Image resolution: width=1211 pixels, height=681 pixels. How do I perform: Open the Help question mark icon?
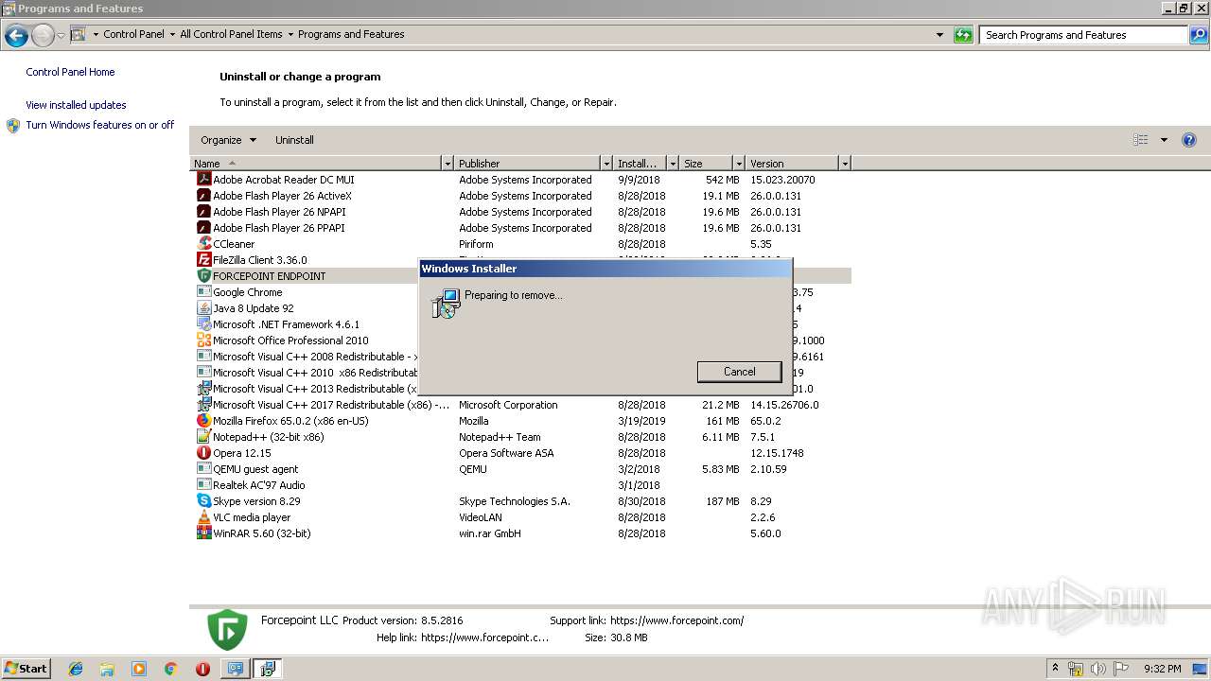coord(1189,140)
